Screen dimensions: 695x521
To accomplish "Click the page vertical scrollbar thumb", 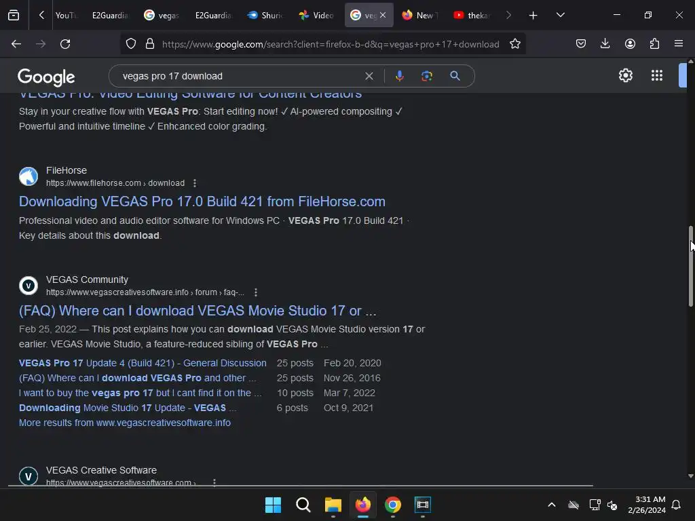I will click(x=690, y=266).
